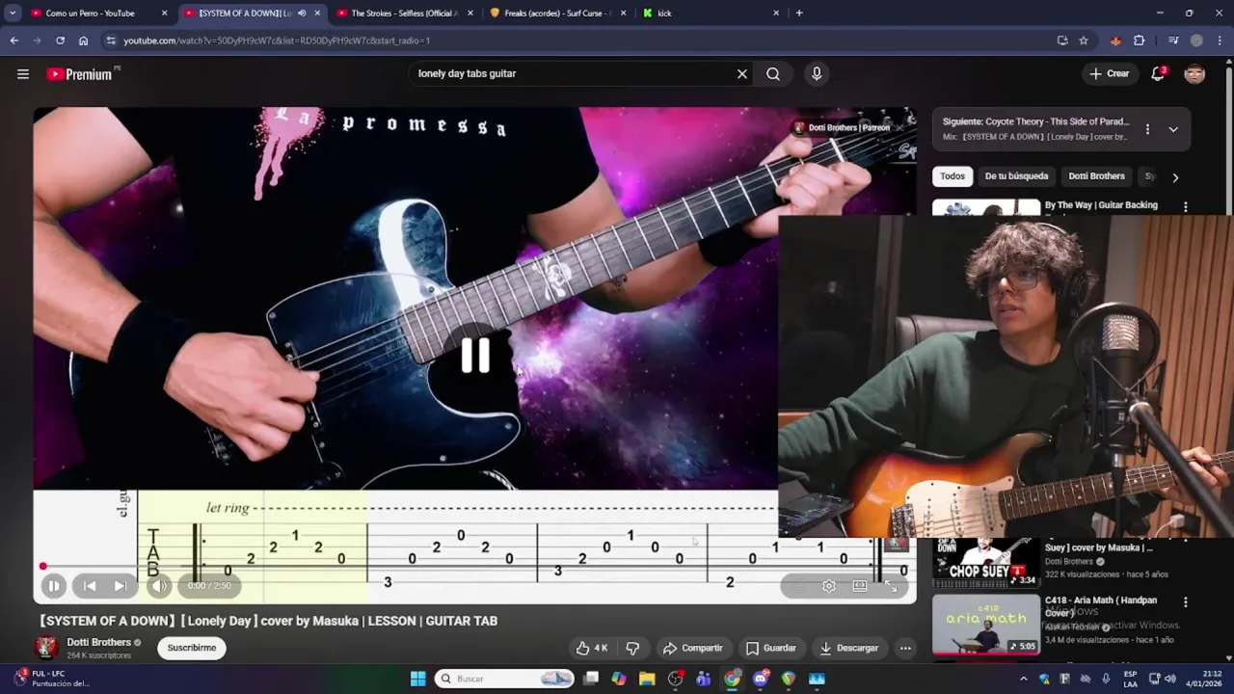Close the 'Como un Perro' tab
The image size is (1234, 694).
(x=165, y=13)
